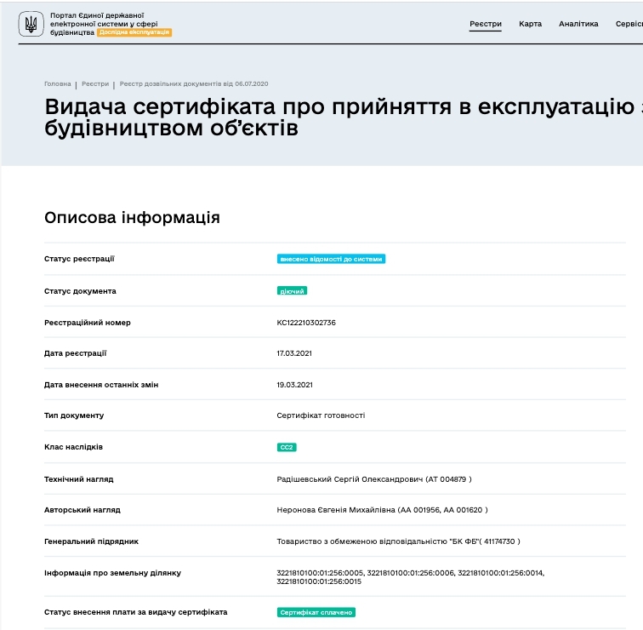Open the Сервіси navigation tab
The image size is (643, 630).
coord(629,24)
